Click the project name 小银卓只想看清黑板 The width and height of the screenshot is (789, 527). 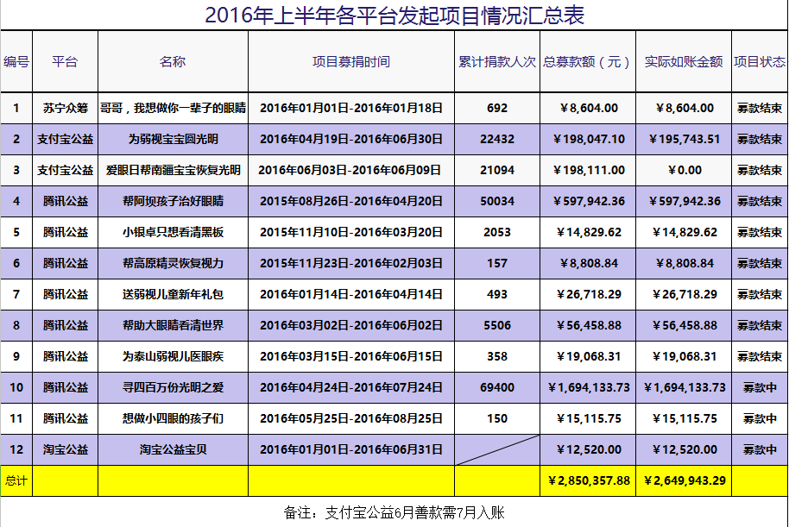click(x=173, y=232)
